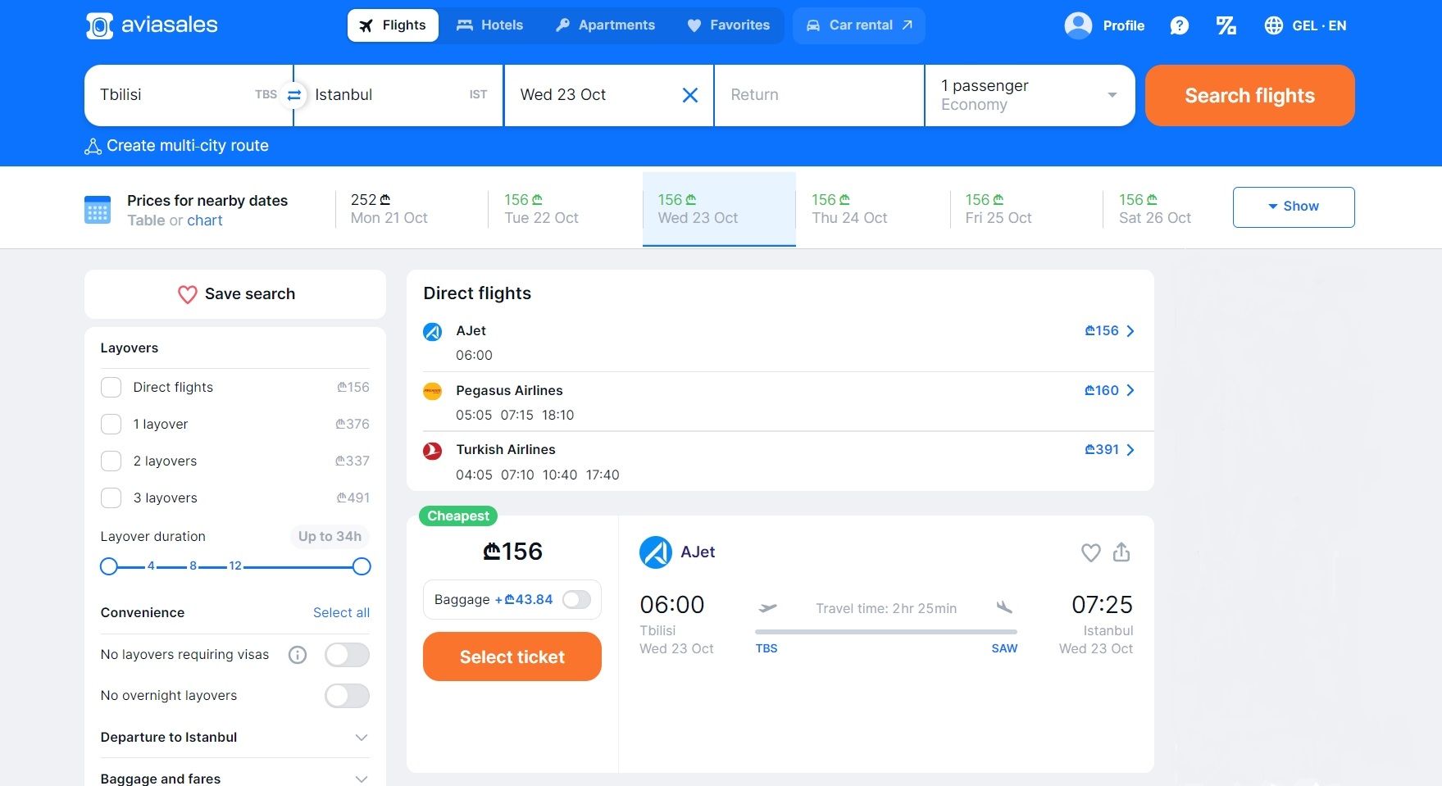Click the takeoff plane icon
Image resolution: width=1442 pixels, height=786 pixels.
pos(767,607)
